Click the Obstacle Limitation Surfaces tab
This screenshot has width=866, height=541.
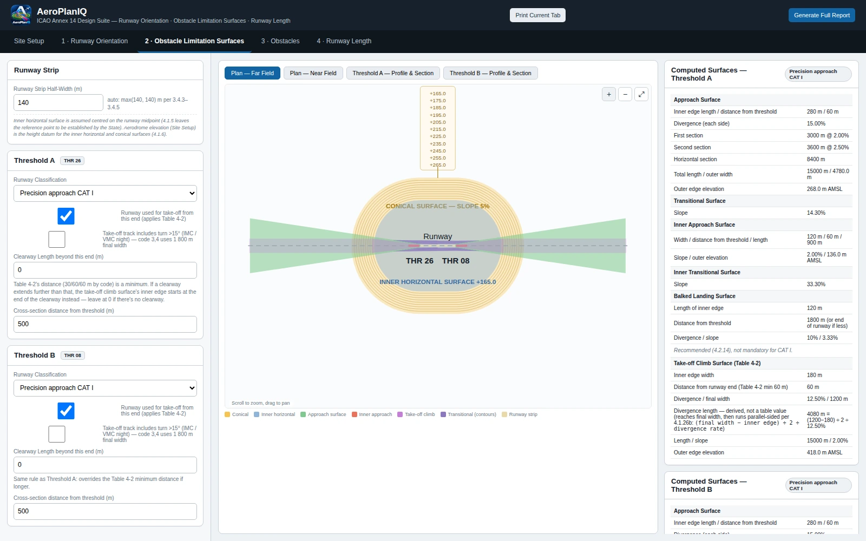click(194, 41)
